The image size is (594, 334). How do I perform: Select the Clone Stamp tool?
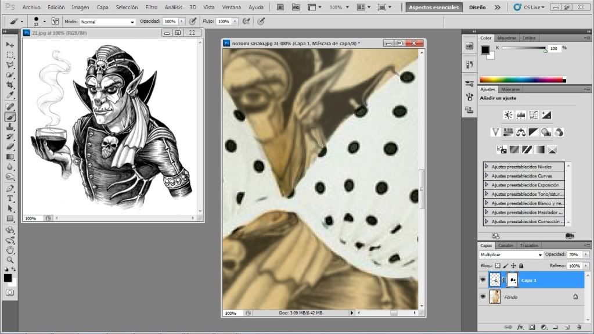pyautogui.click(x=10, y=127)
